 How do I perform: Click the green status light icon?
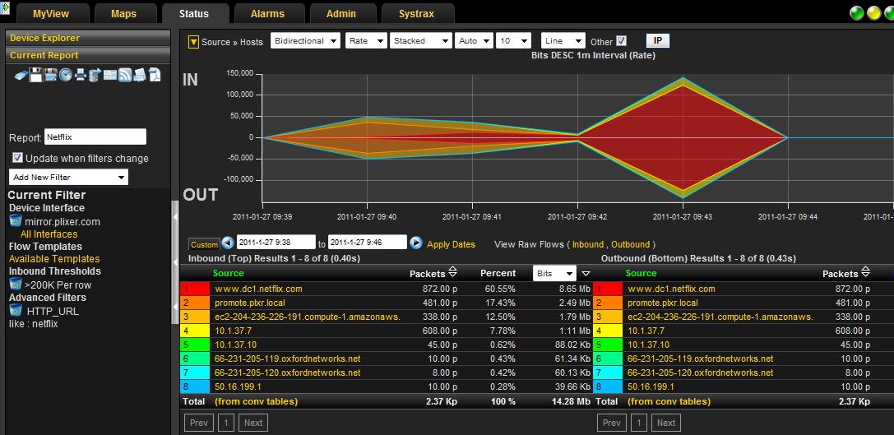click(857, 13)
